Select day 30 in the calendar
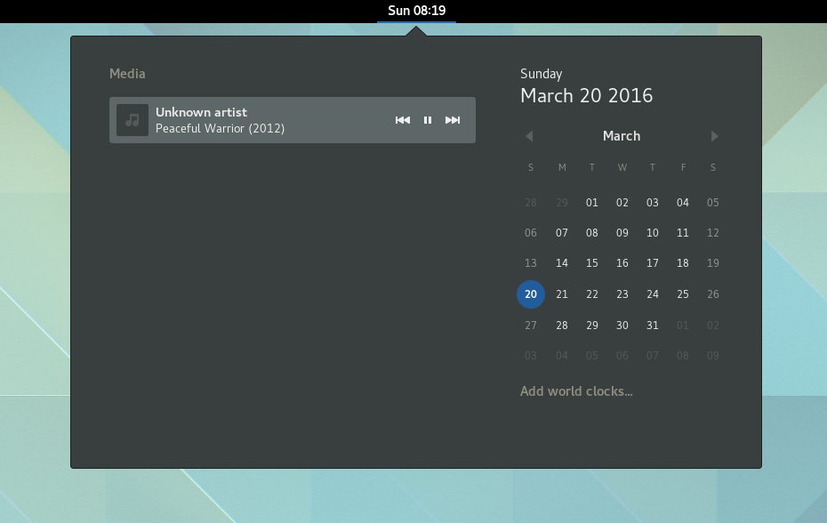The image size is (827, 523). coord(622,325)
